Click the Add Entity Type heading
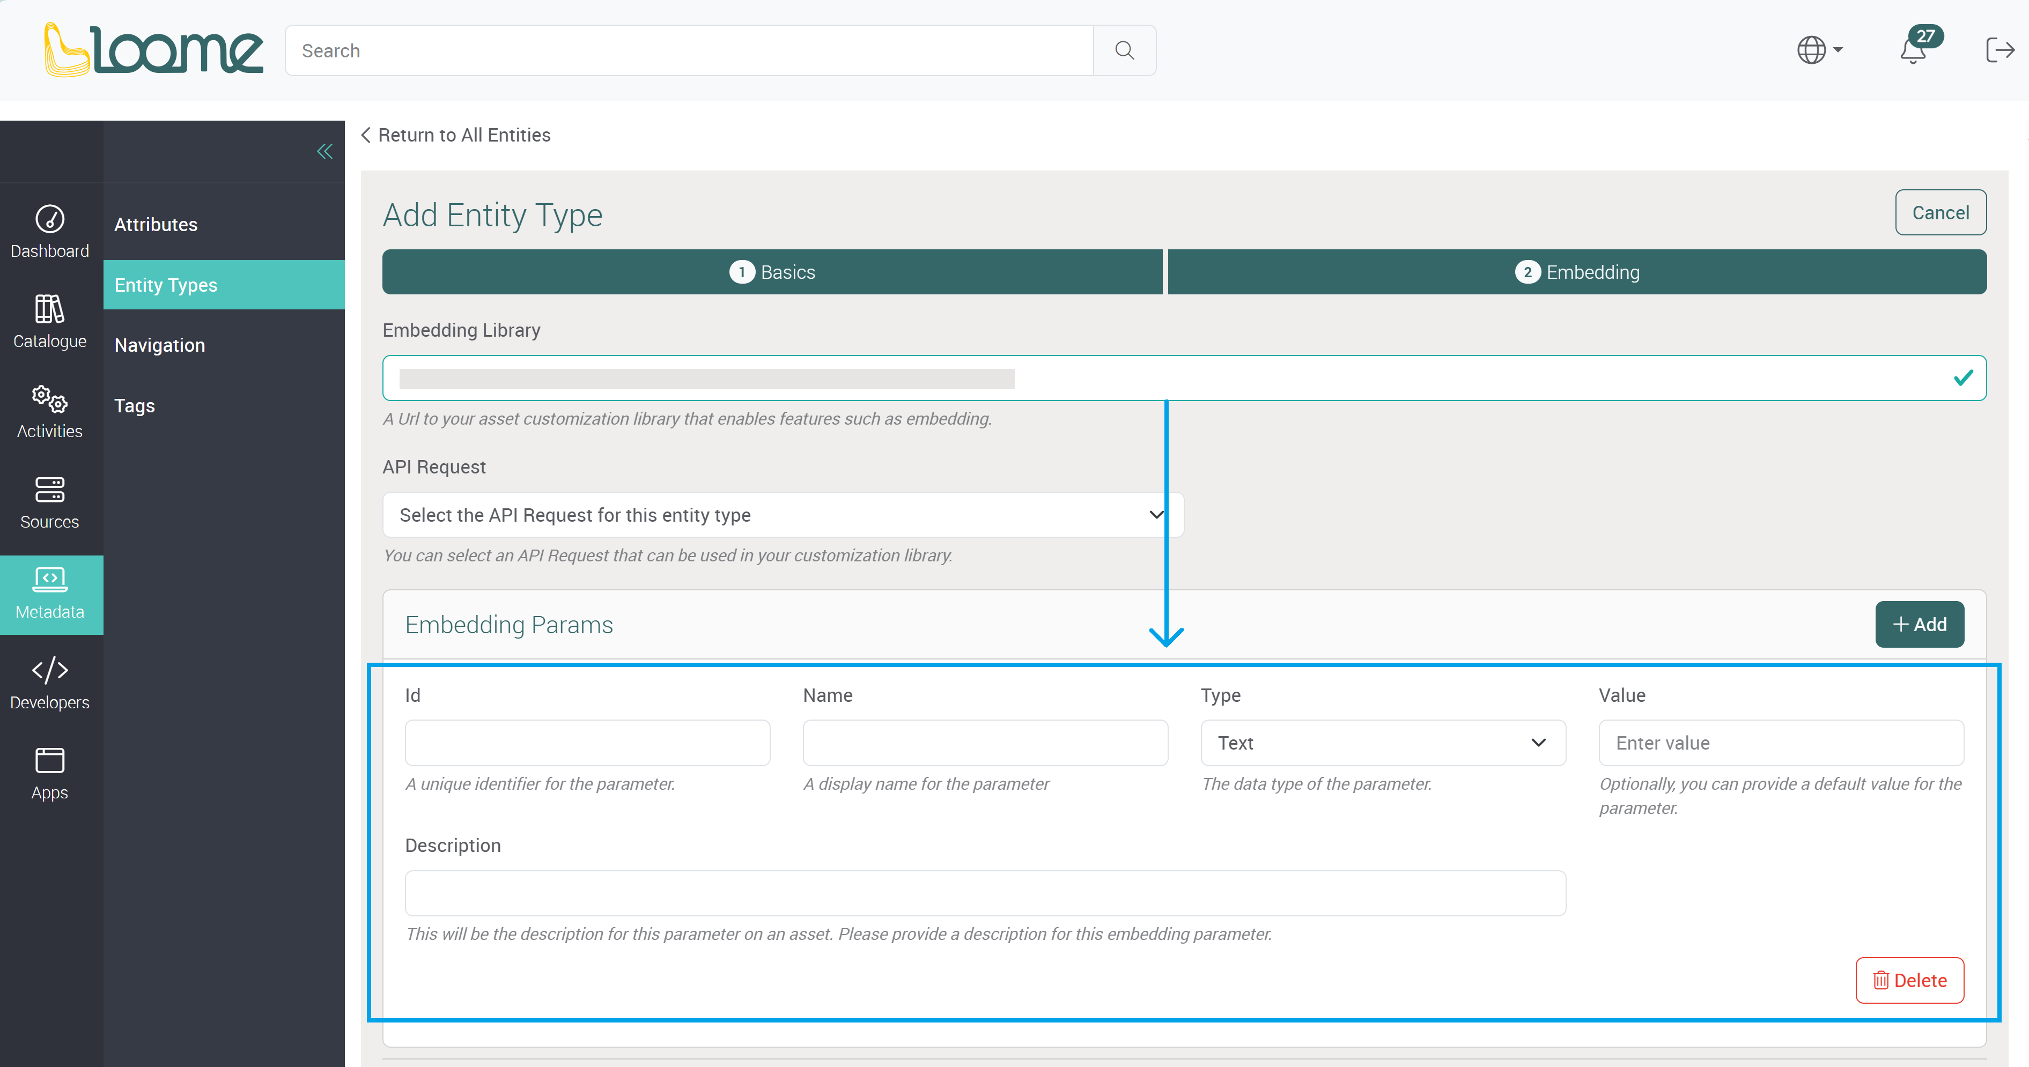This screenshot has height=1067, width=2029. 492,215
